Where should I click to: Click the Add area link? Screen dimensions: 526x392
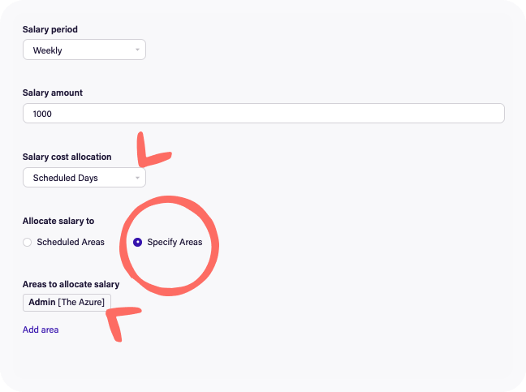41,330
